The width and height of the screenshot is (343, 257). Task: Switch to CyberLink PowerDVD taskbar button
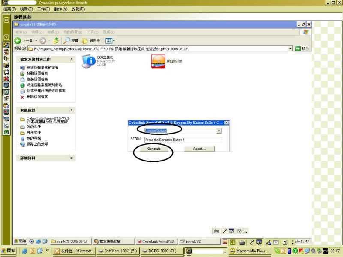[156, 242]
